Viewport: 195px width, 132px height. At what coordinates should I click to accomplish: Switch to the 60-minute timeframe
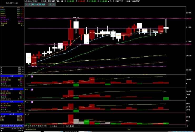coord(43,4)
